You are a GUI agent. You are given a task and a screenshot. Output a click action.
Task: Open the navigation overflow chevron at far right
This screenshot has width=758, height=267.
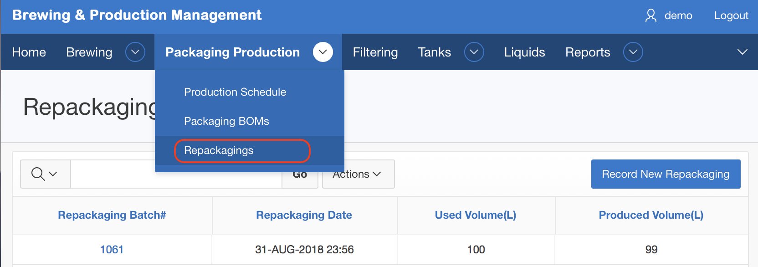[x=742, y=52]
